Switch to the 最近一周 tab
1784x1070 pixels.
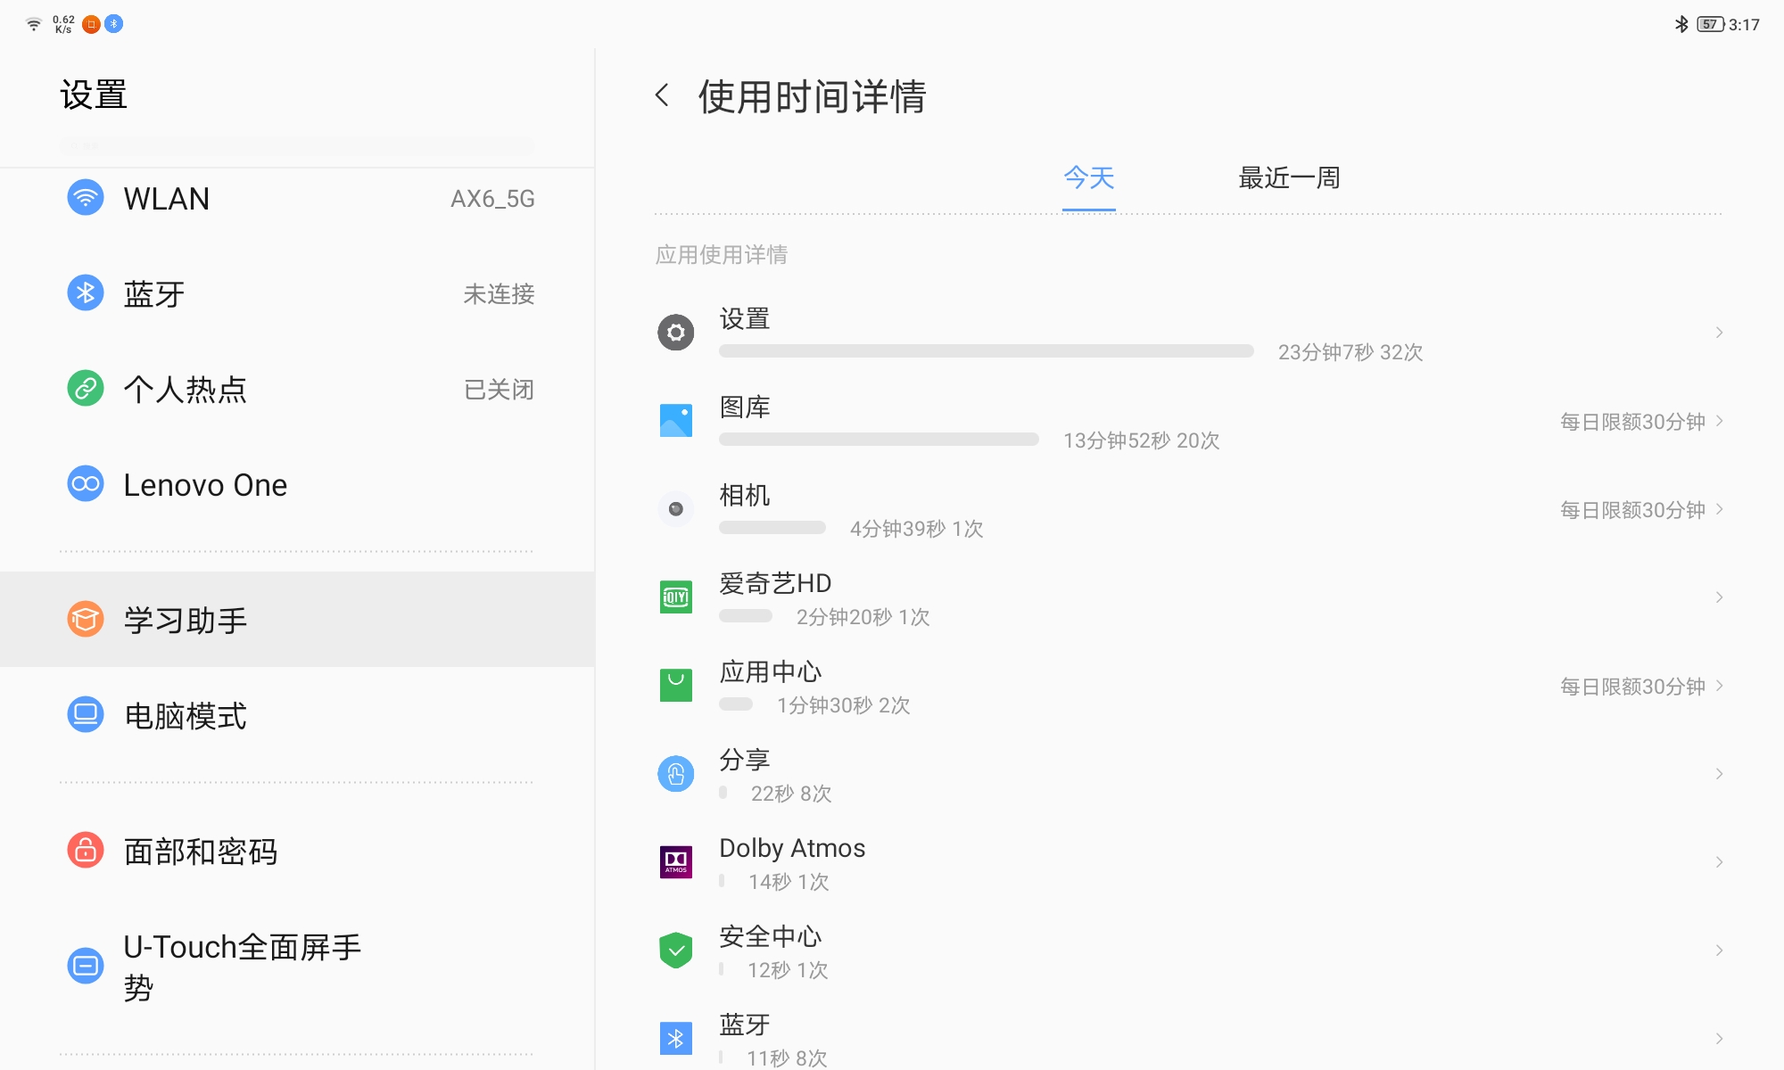(1287, 177)
